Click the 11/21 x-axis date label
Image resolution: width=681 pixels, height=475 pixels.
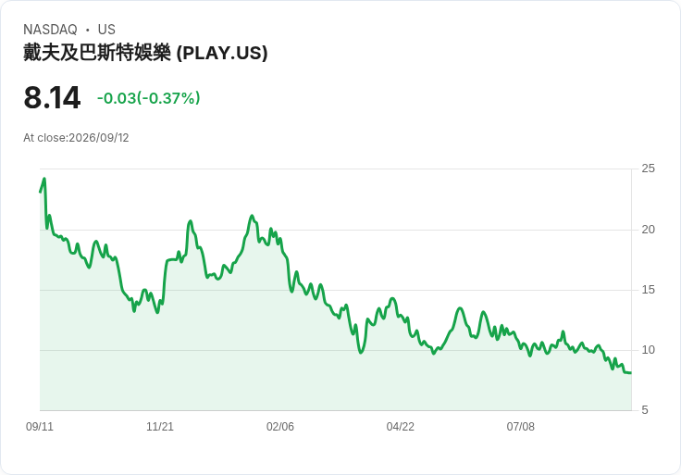(160, 427)
